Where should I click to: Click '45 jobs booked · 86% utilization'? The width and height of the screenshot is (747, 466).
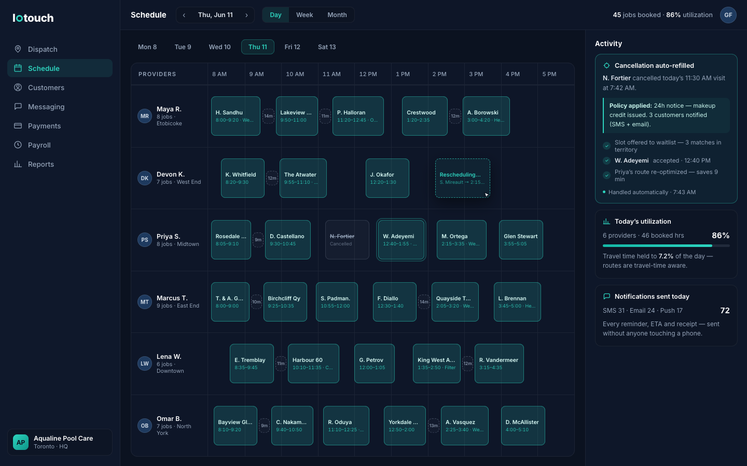click(x=662, y=15)
